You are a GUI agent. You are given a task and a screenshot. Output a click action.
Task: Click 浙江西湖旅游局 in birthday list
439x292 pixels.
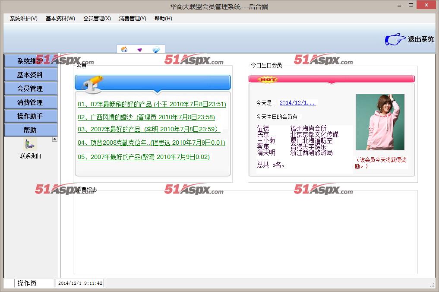click(311, 152)
